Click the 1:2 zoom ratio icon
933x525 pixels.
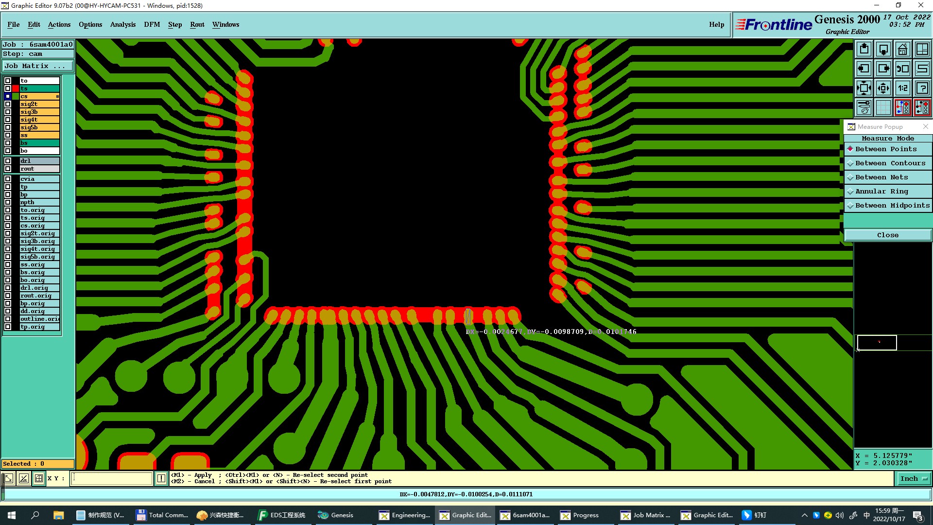(x=902, y=88)
